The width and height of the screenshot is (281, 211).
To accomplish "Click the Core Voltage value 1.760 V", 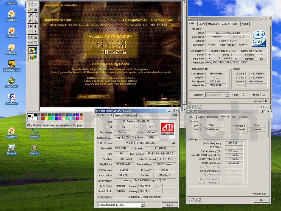I will [243, 45].
